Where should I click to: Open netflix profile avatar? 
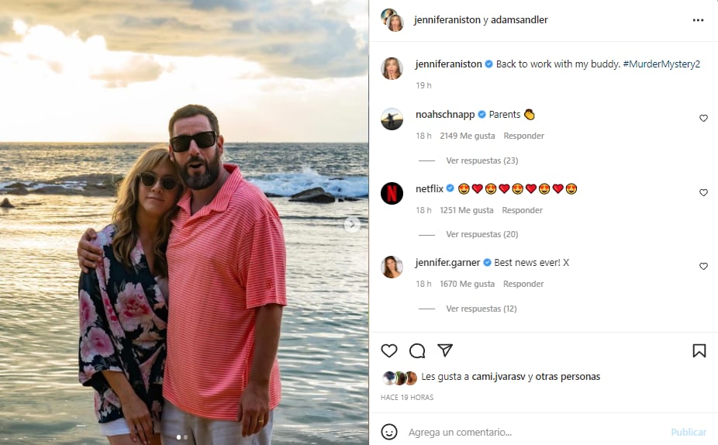tap(392, 193)
